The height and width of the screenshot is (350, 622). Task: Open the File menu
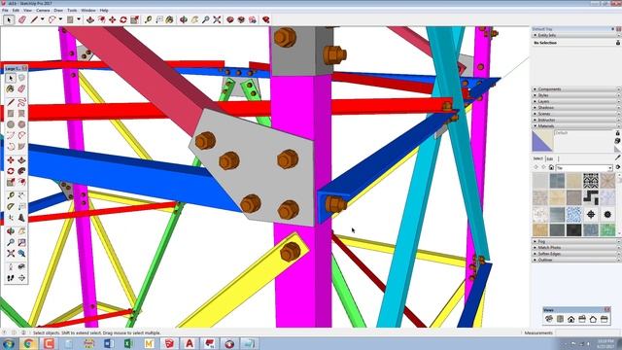(5, 11)
